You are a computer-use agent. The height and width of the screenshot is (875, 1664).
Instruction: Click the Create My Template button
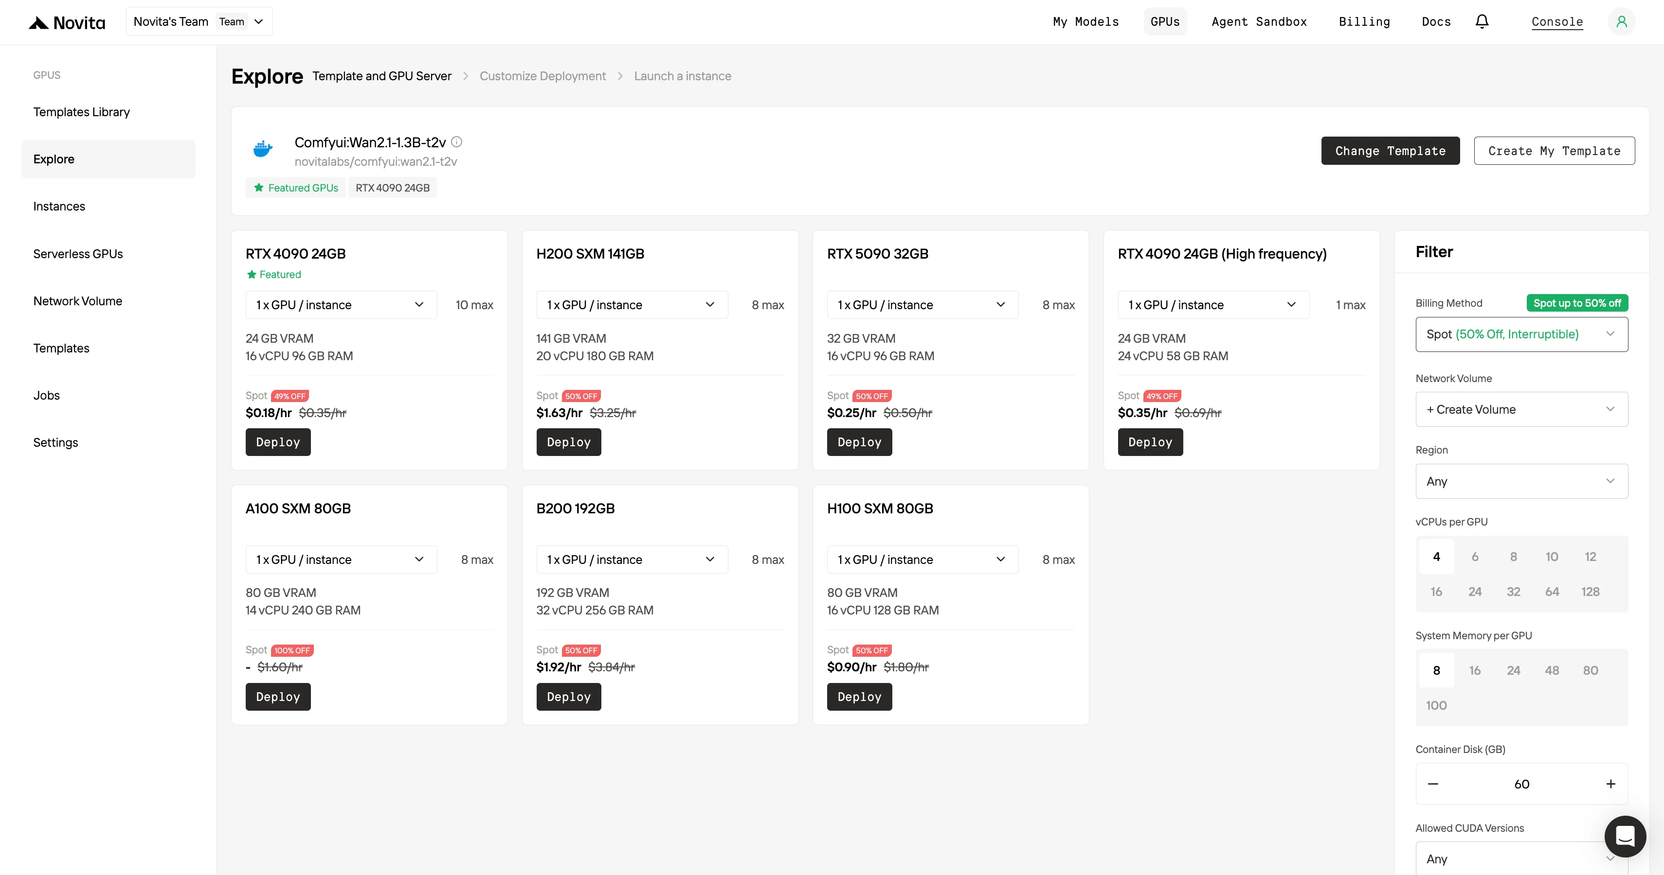click(1554, 150)
